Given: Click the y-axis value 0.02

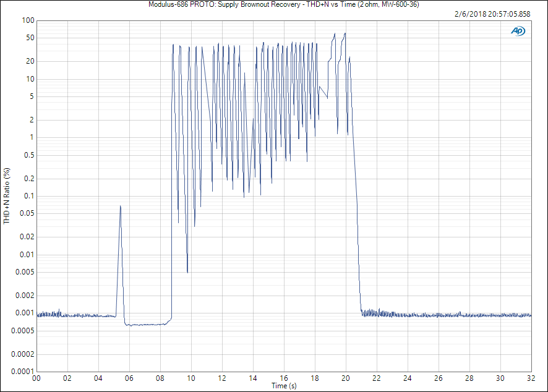Looking at the screenshot, I should 27,237.
